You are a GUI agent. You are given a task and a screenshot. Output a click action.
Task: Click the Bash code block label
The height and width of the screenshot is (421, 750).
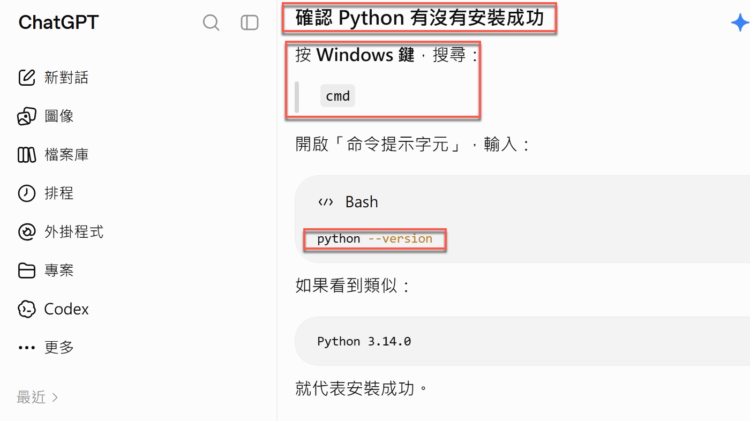click(362, 202)
